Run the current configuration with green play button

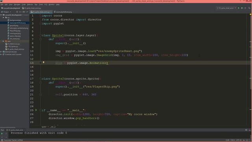coord(239,8)
